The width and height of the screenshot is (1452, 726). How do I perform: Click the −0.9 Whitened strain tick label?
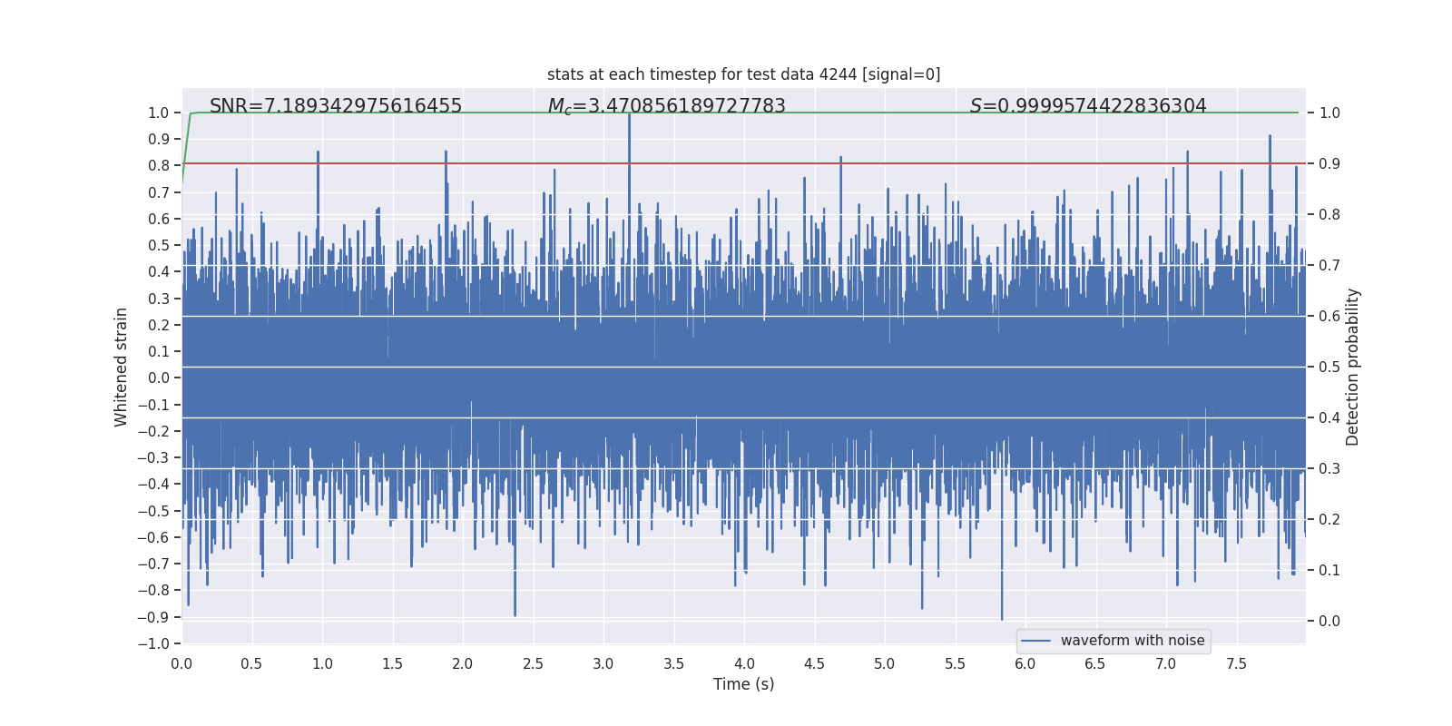point(153,617)
